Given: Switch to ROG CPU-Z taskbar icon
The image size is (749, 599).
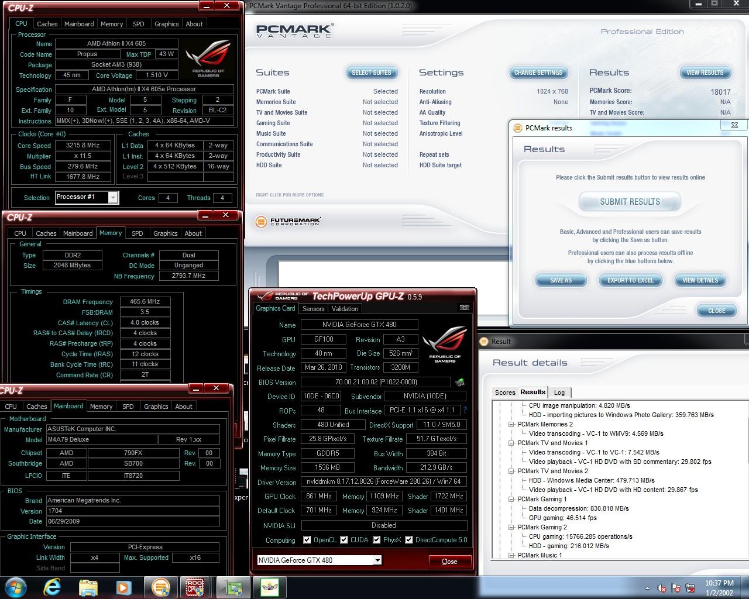Looking at the screenshot, I should click(x=195, y=587).
